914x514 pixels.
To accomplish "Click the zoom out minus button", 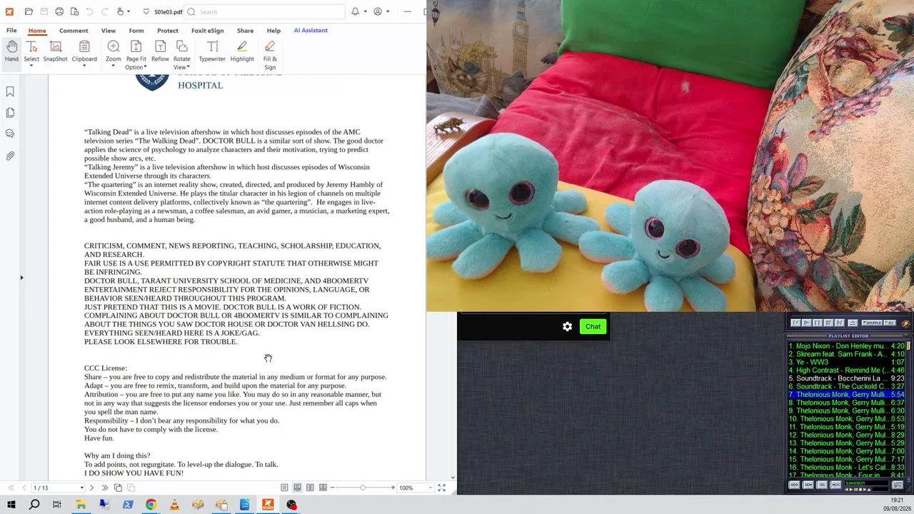I will [x=333, y=488].
